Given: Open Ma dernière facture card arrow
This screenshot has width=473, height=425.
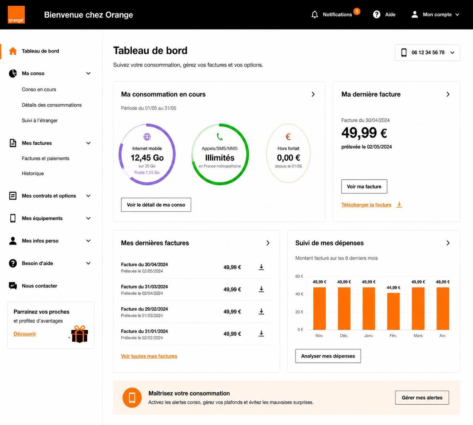Looking at the screenshot, I should 448,94.
